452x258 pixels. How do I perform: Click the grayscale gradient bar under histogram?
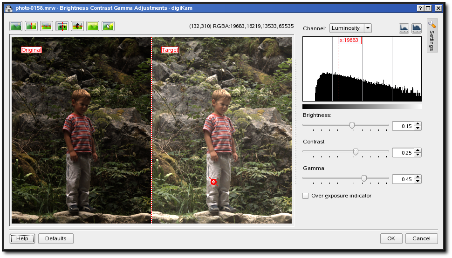(x=362, y=107)
